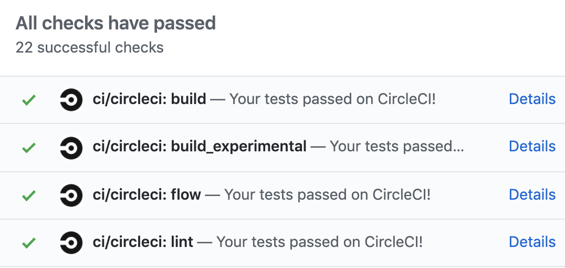Image resolution: width=565 pixels, height=268 pixels.
Task: Click the "ci/circleci: build" check name
Action: pos(149,99)
